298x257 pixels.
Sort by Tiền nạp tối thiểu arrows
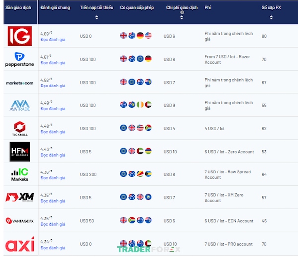click(x=97, y=17)
